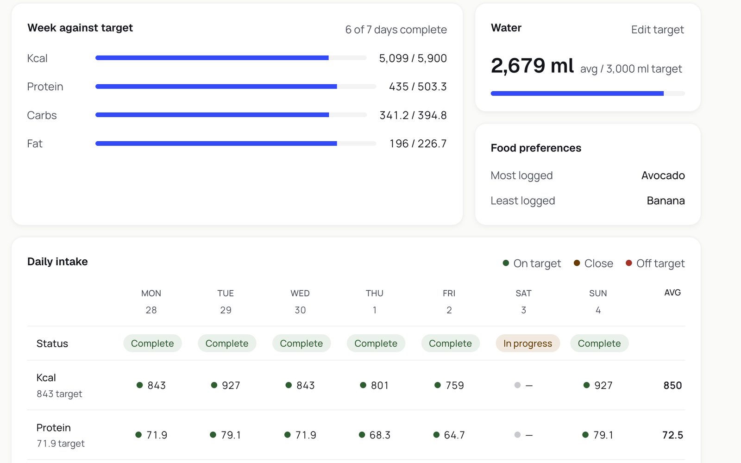Click the AVG column header
The width and height of the screenshot is (741, 463).
(x=672, y=293)
